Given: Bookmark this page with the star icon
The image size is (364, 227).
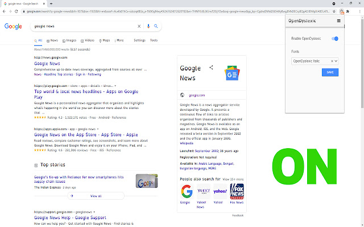Looking at the screenshot, I should [334, 11].
